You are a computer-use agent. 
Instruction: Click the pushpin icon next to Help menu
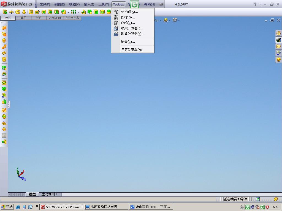[x=161, y=4]
